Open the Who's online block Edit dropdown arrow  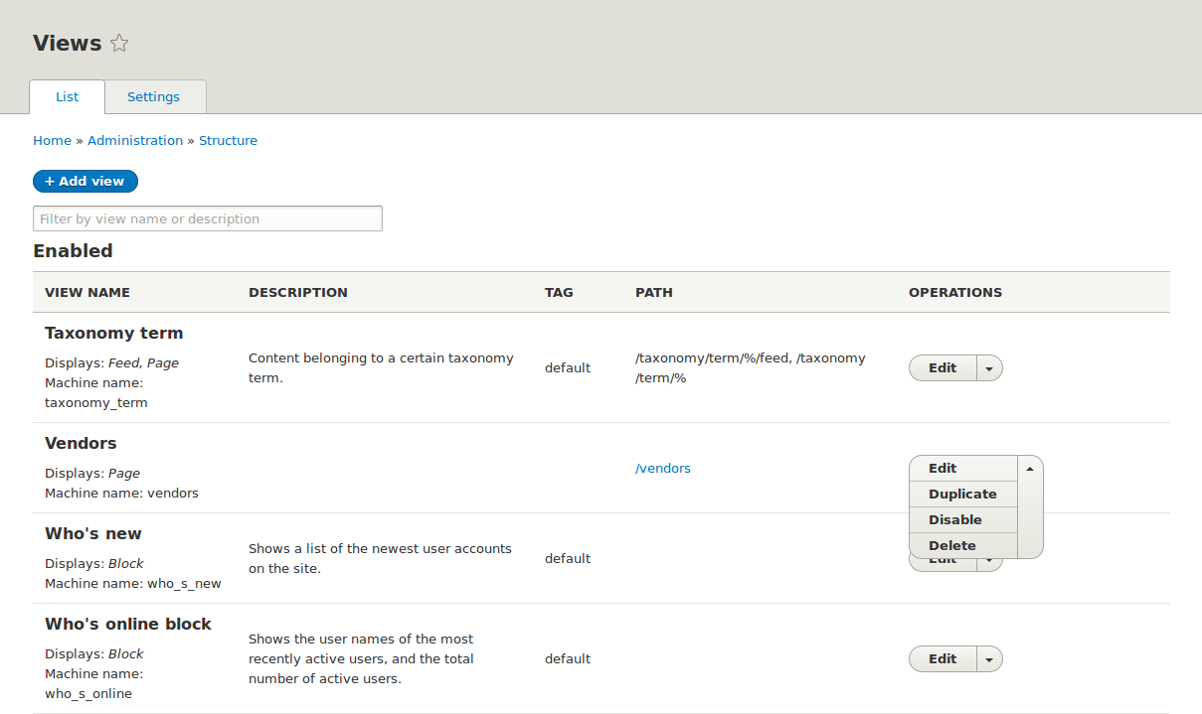point(989,658)
